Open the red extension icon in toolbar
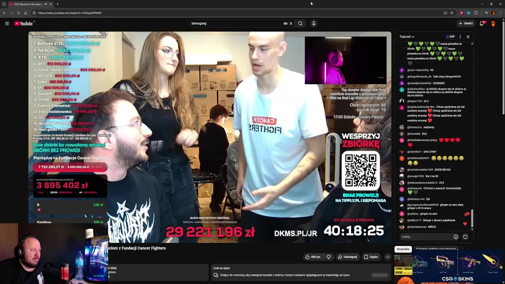This screenshot has height=284, width=505. (462, 13)
